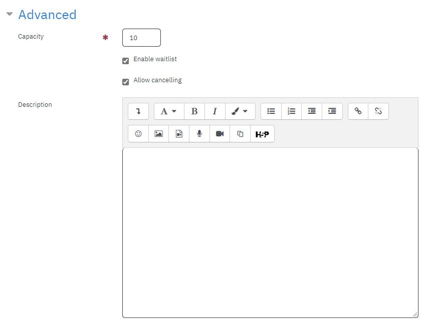
Task: Insert H5P content
Action: [x=262, y=134]
